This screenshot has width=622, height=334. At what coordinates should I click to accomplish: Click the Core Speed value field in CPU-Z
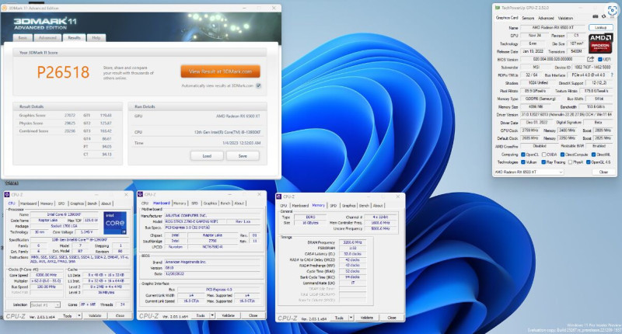[x=46, y=274]
